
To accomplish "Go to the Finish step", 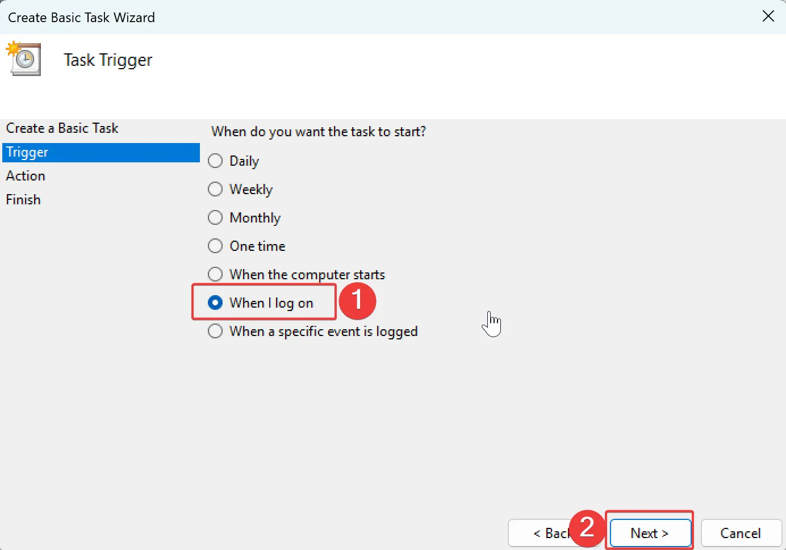I will click(x=23, y=199).
